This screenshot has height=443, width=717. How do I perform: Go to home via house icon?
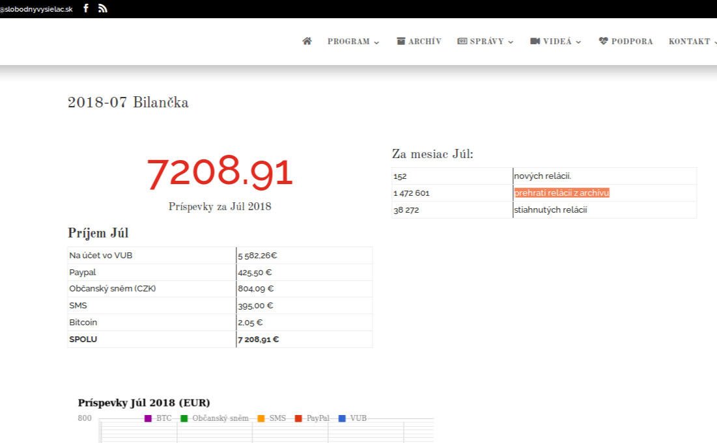coord(307,41)
